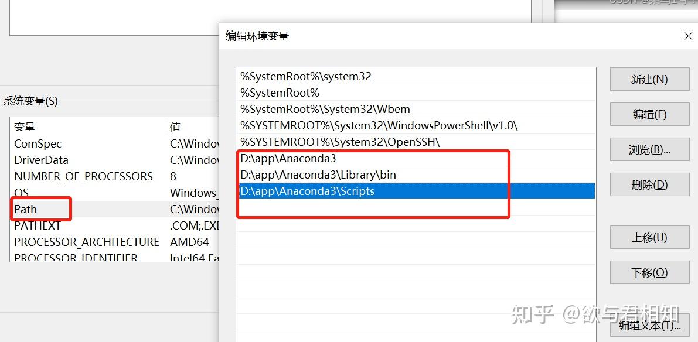Click 下移(O) to move entry down

(x=649, y=272)
